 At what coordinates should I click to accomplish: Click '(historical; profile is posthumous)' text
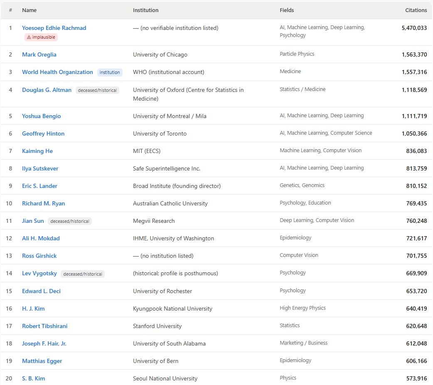(175, 273)
